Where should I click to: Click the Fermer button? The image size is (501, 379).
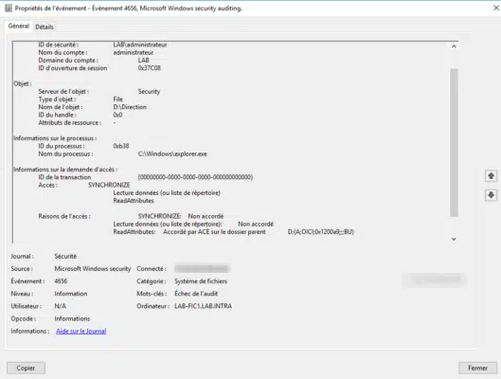(477, 368)
